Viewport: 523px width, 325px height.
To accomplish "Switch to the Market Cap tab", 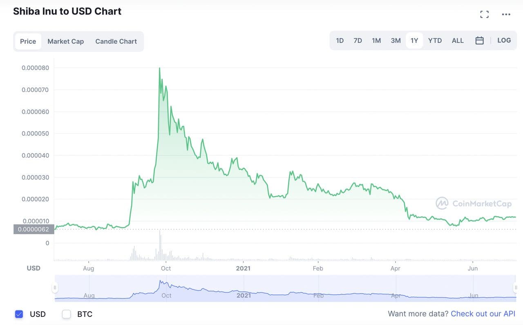I will coord(65,41).
